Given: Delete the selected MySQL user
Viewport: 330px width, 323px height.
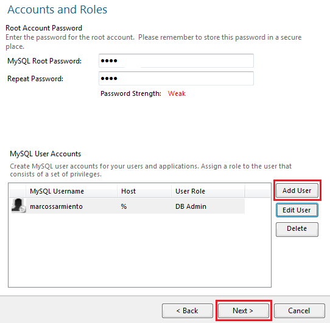Looking at the screenshot, I should tap(297, 229).
